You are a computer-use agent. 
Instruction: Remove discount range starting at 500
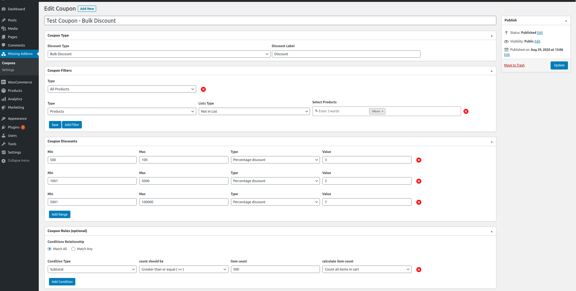tap(419, 160)
